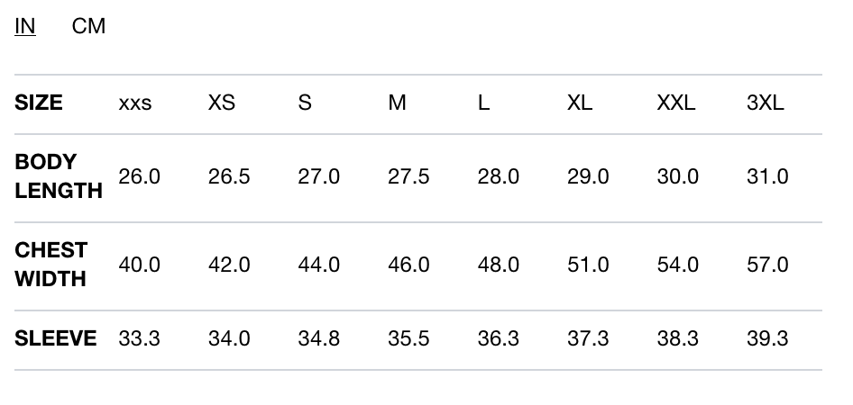The image size is (853, 405).
Task: Click the 57.0 chest width value
Action: (x=767, y=265)
